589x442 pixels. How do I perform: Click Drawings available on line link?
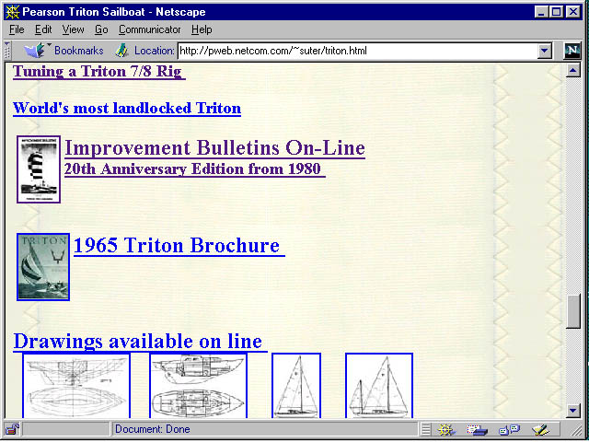(140, 342)
